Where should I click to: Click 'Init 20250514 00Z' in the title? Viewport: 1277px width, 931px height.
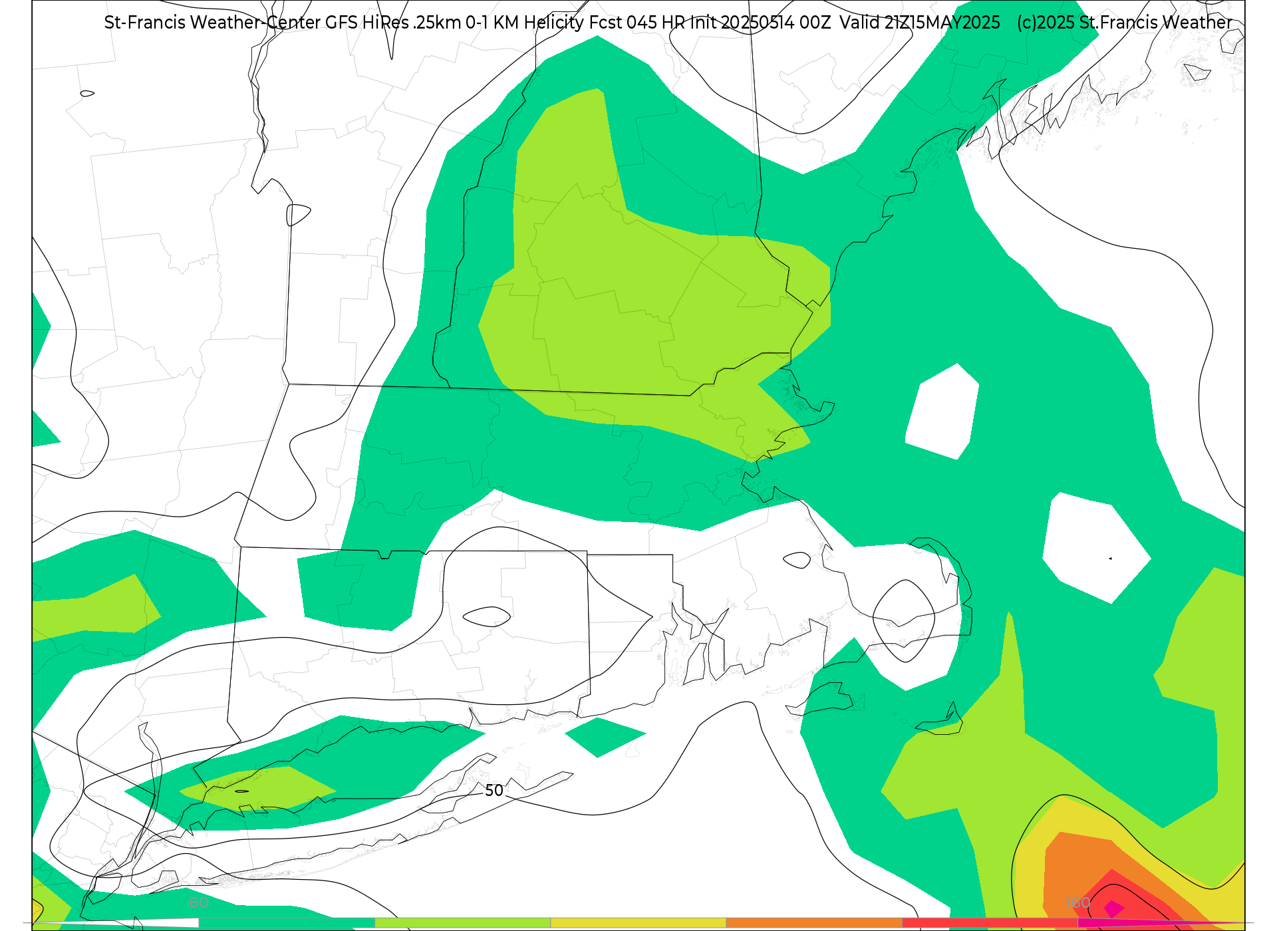(x=761, y=23)
